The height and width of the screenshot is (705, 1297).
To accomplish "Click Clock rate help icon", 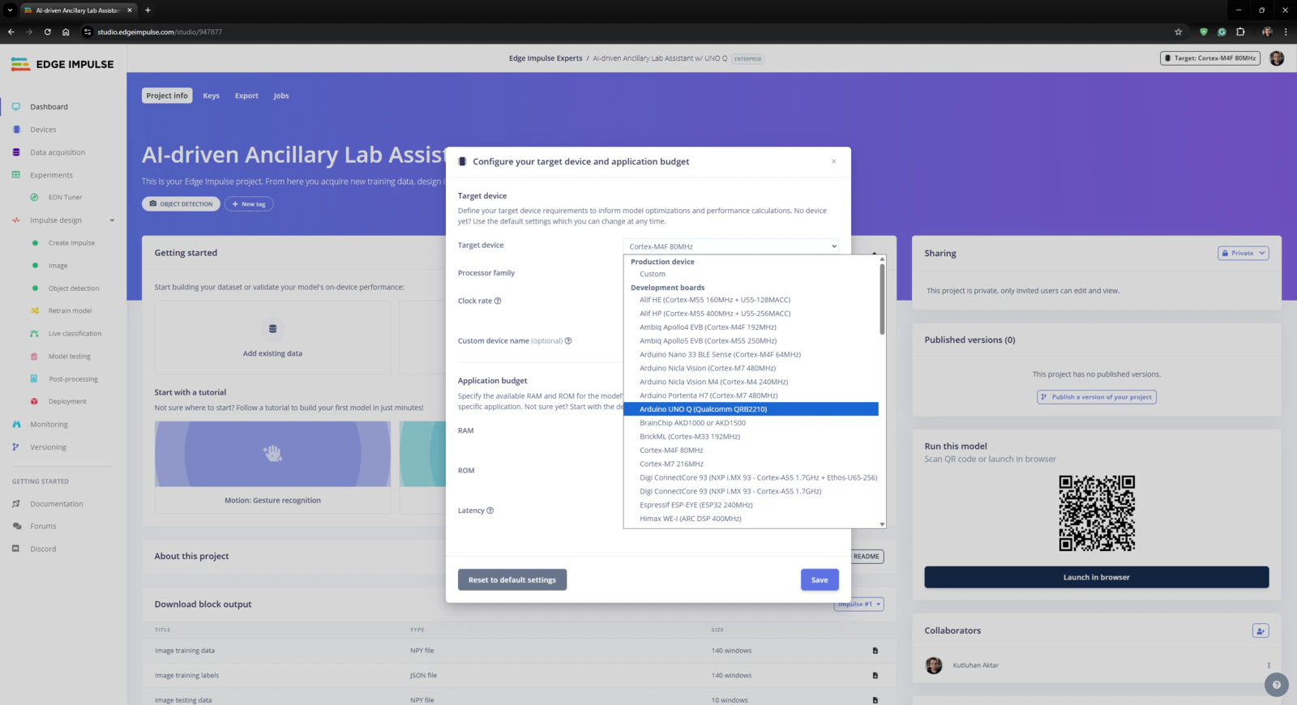I will point(498,301).
